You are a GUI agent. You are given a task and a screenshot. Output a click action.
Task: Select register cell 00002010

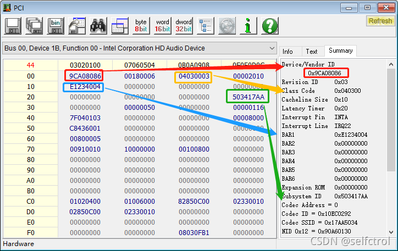[248, 76]
